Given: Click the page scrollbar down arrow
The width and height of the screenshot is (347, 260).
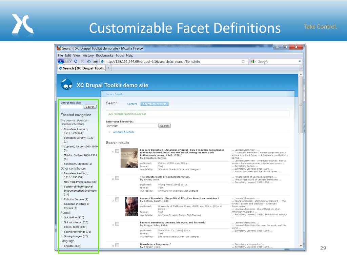Looking at the screenshot, I should (301, 246).
